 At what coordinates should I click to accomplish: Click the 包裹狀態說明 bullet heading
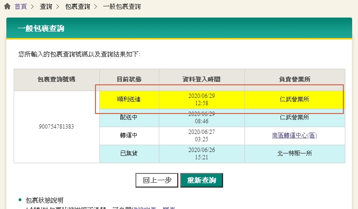coord(44,200)
